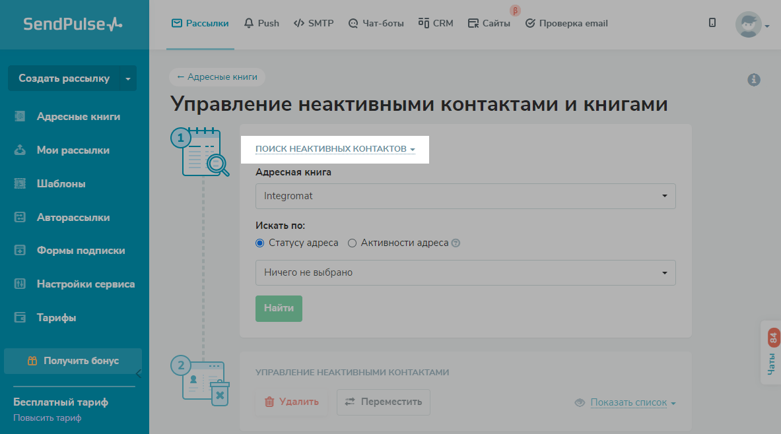Image resolution: width=781 pixels, height=434 pixels.
Task: Select the Активности адреса radio button
Action: point(352,243)
